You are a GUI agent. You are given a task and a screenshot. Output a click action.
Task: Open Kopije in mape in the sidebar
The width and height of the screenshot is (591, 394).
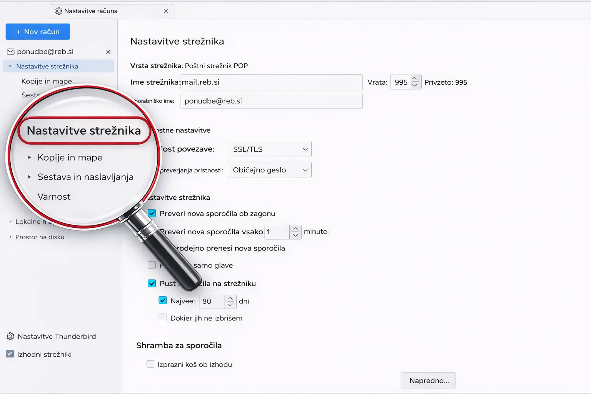click(47, 81)
